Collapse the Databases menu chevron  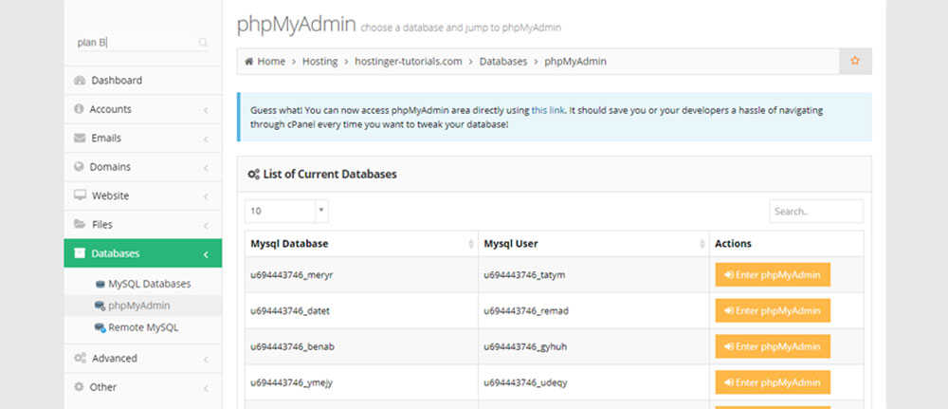click(x=206, y=254)
